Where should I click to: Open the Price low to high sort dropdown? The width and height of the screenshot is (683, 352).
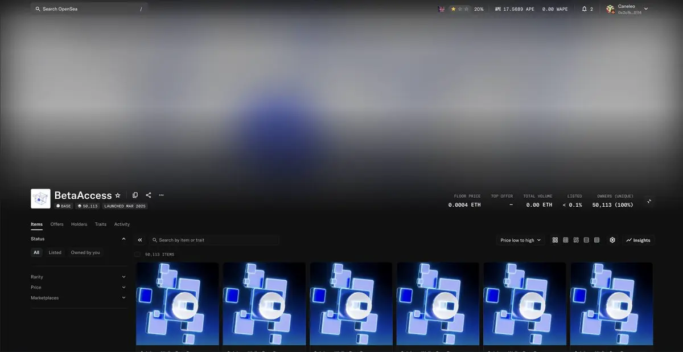tap(520, 240)
